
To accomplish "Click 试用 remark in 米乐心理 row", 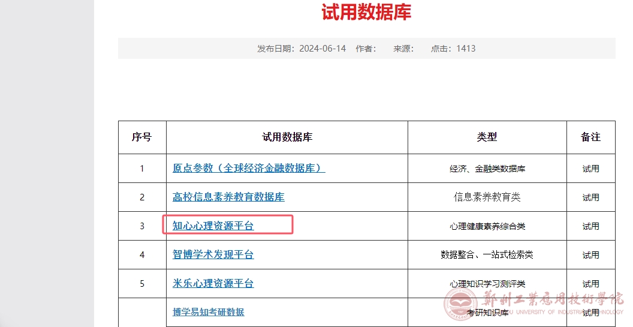I will (590, 284).
